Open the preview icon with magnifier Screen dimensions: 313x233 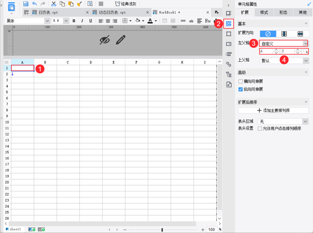pyautogui.click(x=90, y=4)
